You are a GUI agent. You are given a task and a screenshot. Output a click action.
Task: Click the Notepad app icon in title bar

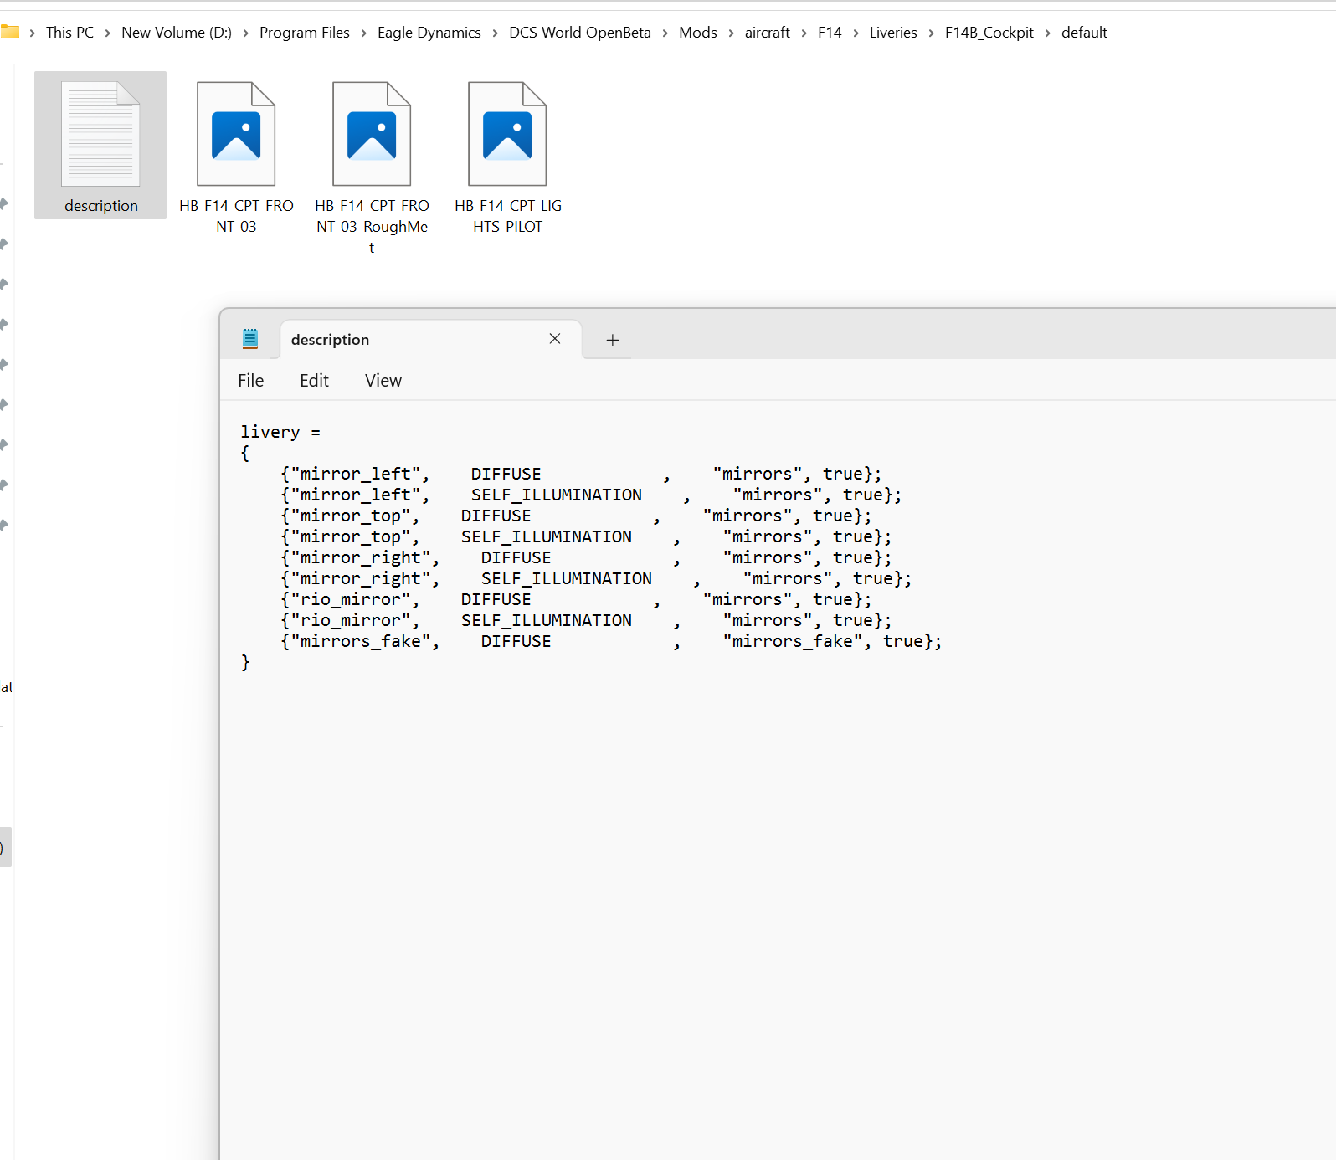click(250, 339)
